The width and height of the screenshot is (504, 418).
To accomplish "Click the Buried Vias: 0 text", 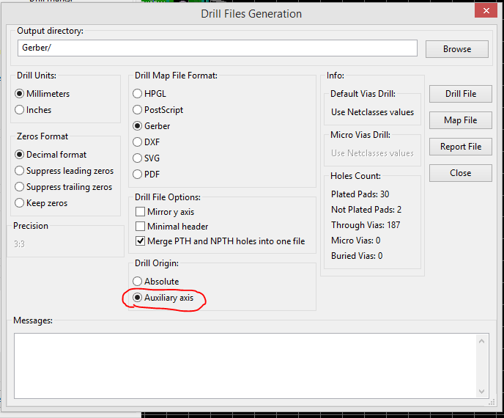I will point(357,256).
